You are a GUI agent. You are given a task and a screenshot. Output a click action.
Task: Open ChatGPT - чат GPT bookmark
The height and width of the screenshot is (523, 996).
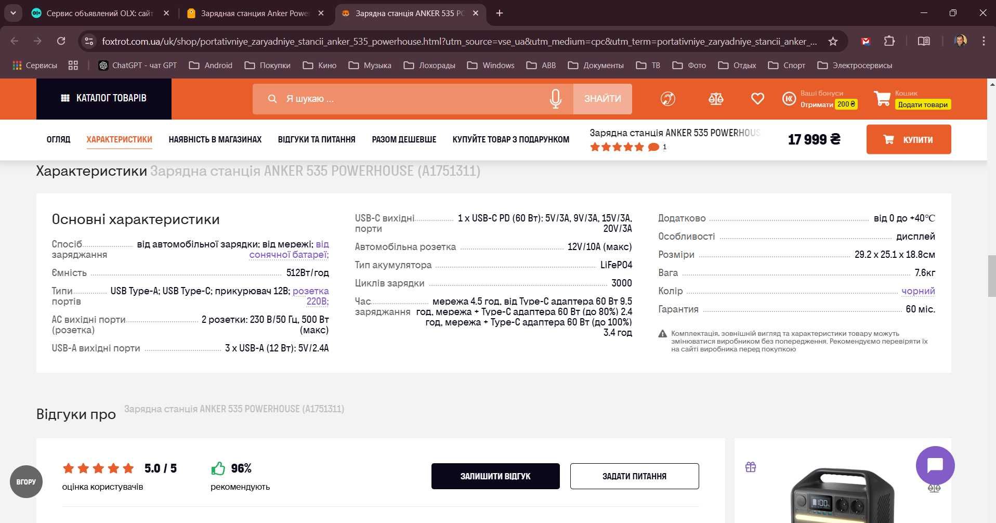click(x=138, y=66)
